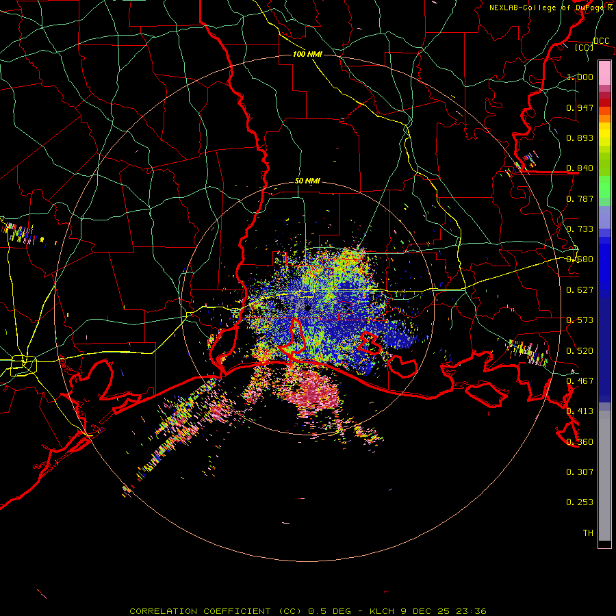Image resolution: width=616 pixels, height=616 pixels.
Task: Click the Correlation Coefficient KLCH caption at bottom
Action: click(308, 611)
